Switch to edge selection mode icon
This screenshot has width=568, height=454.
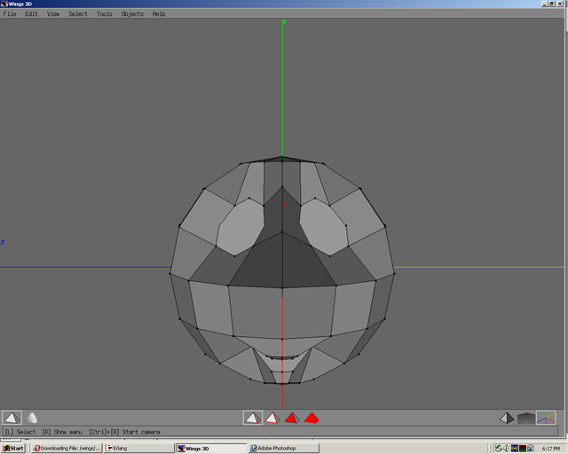coord(272,418)
